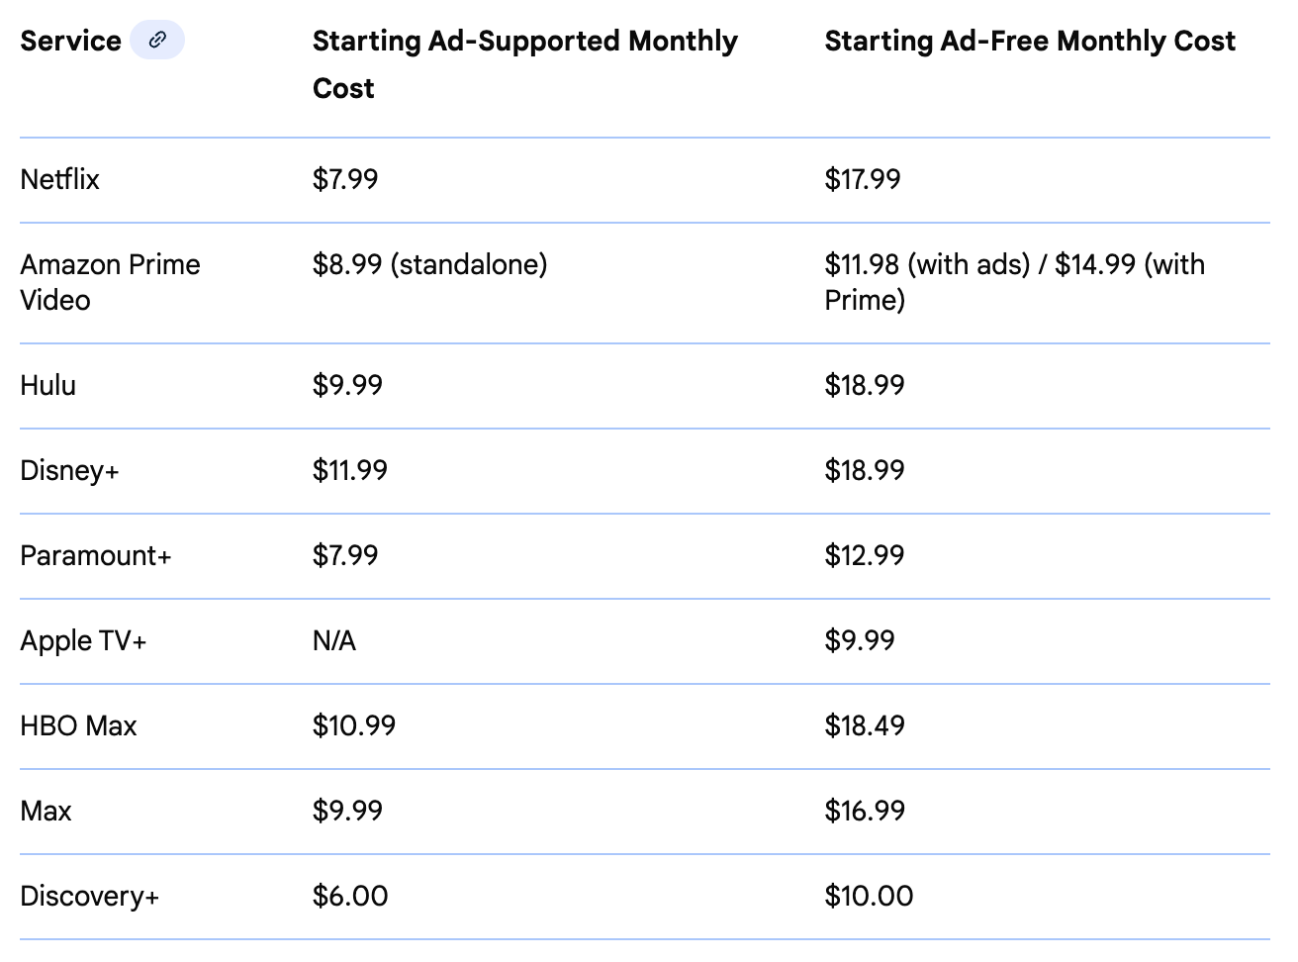Click the link icon beside Service header
This screenshot has width=1298, height=962.
point(157,41)
